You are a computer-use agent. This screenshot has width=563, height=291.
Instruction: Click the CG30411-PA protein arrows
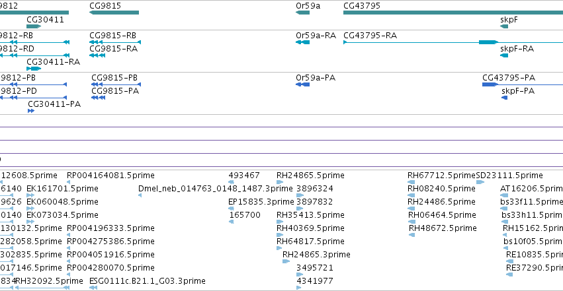click(x=31, y=111)
